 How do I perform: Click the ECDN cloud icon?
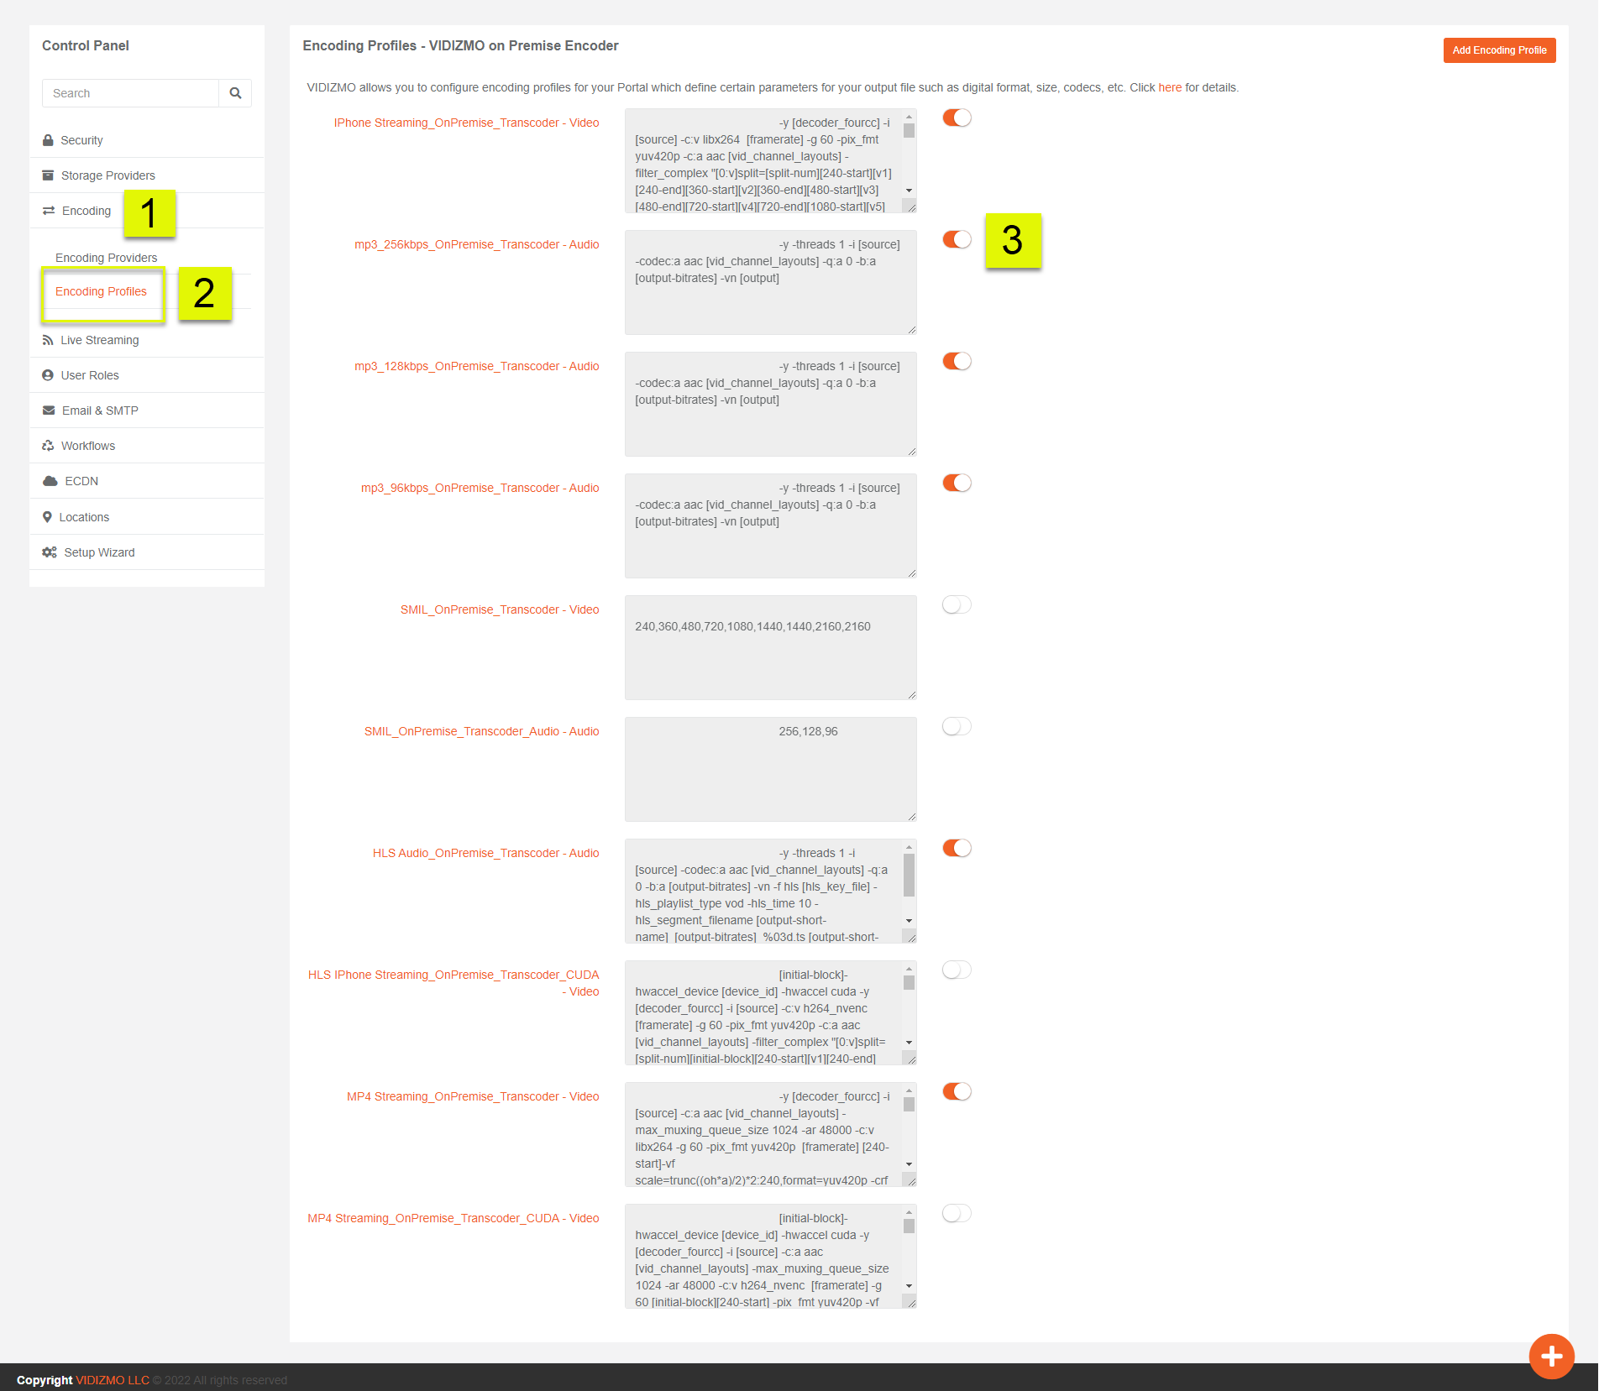pyautogui.click(x=50, y=481)
